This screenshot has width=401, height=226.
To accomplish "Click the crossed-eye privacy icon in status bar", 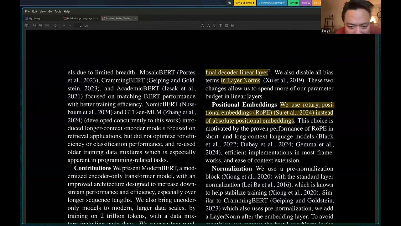I will 230,3.
